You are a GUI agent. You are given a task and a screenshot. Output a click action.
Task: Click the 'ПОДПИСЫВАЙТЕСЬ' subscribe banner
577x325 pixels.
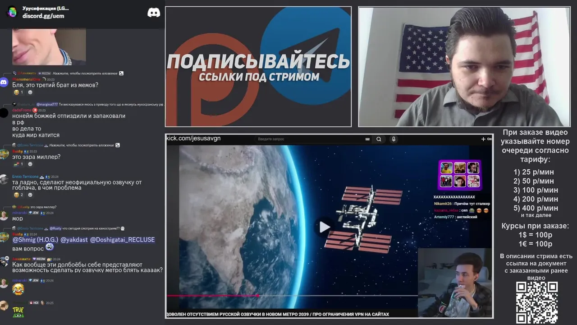[258, 61]
